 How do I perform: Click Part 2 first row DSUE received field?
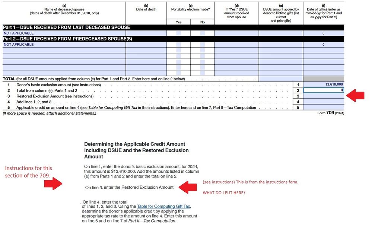(x=236, y=45)
